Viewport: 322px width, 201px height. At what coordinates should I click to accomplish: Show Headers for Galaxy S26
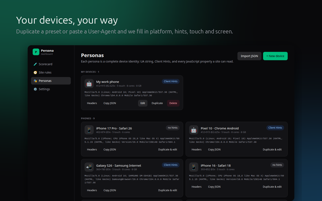[x=92, y=190]
